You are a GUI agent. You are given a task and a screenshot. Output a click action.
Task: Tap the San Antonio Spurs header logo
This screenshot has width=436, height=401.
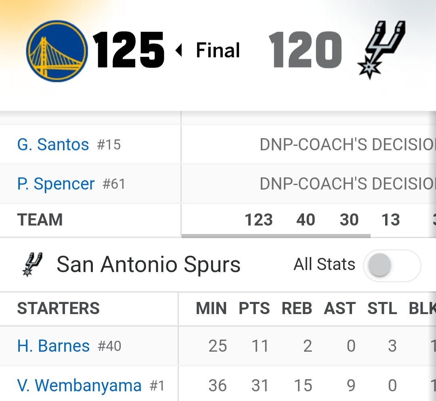coord(381,50)
